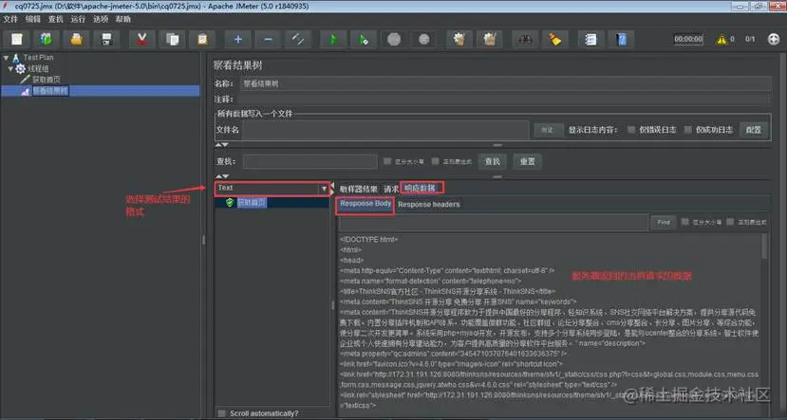Open the Text result format dropdown
Image resolution: width=787 pixels, height=420 pixels.
pos(272,188)
